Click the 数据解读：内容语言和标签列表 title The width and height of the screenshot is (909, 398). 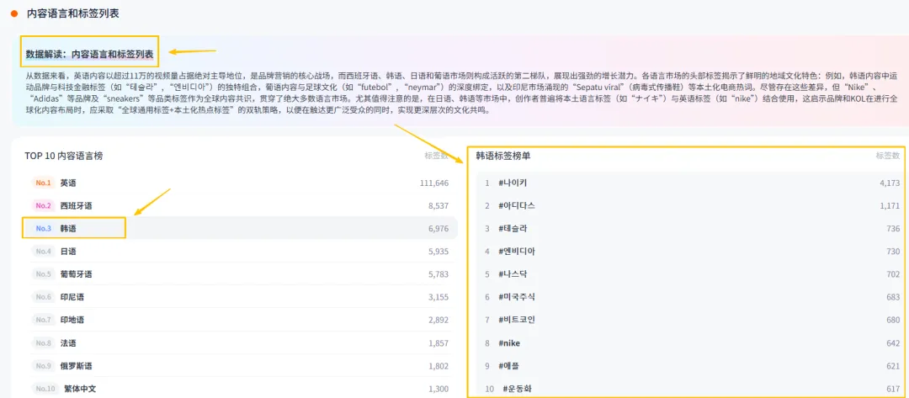point(90,54)
